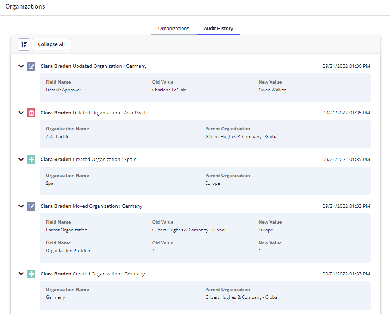Click the edit icon for Updated Organization Germany
The image size is (390, 314).
click(31, 66)
